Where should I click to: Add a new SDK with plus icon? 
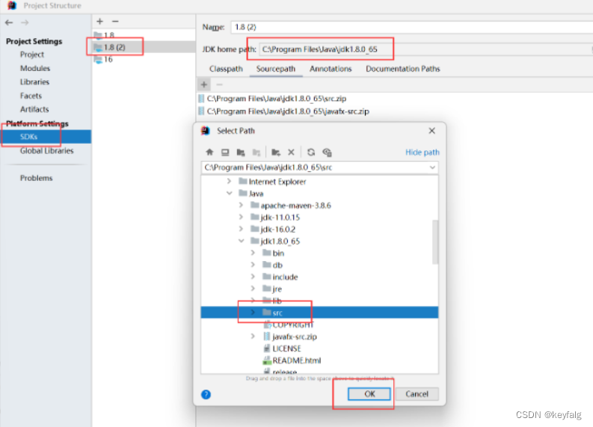[x=100, y=22]
